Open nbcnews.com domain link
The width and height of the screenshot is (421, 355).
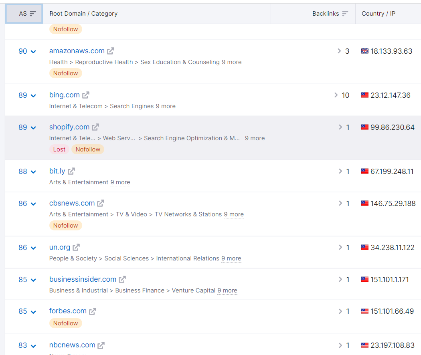[x=72, y=345]
